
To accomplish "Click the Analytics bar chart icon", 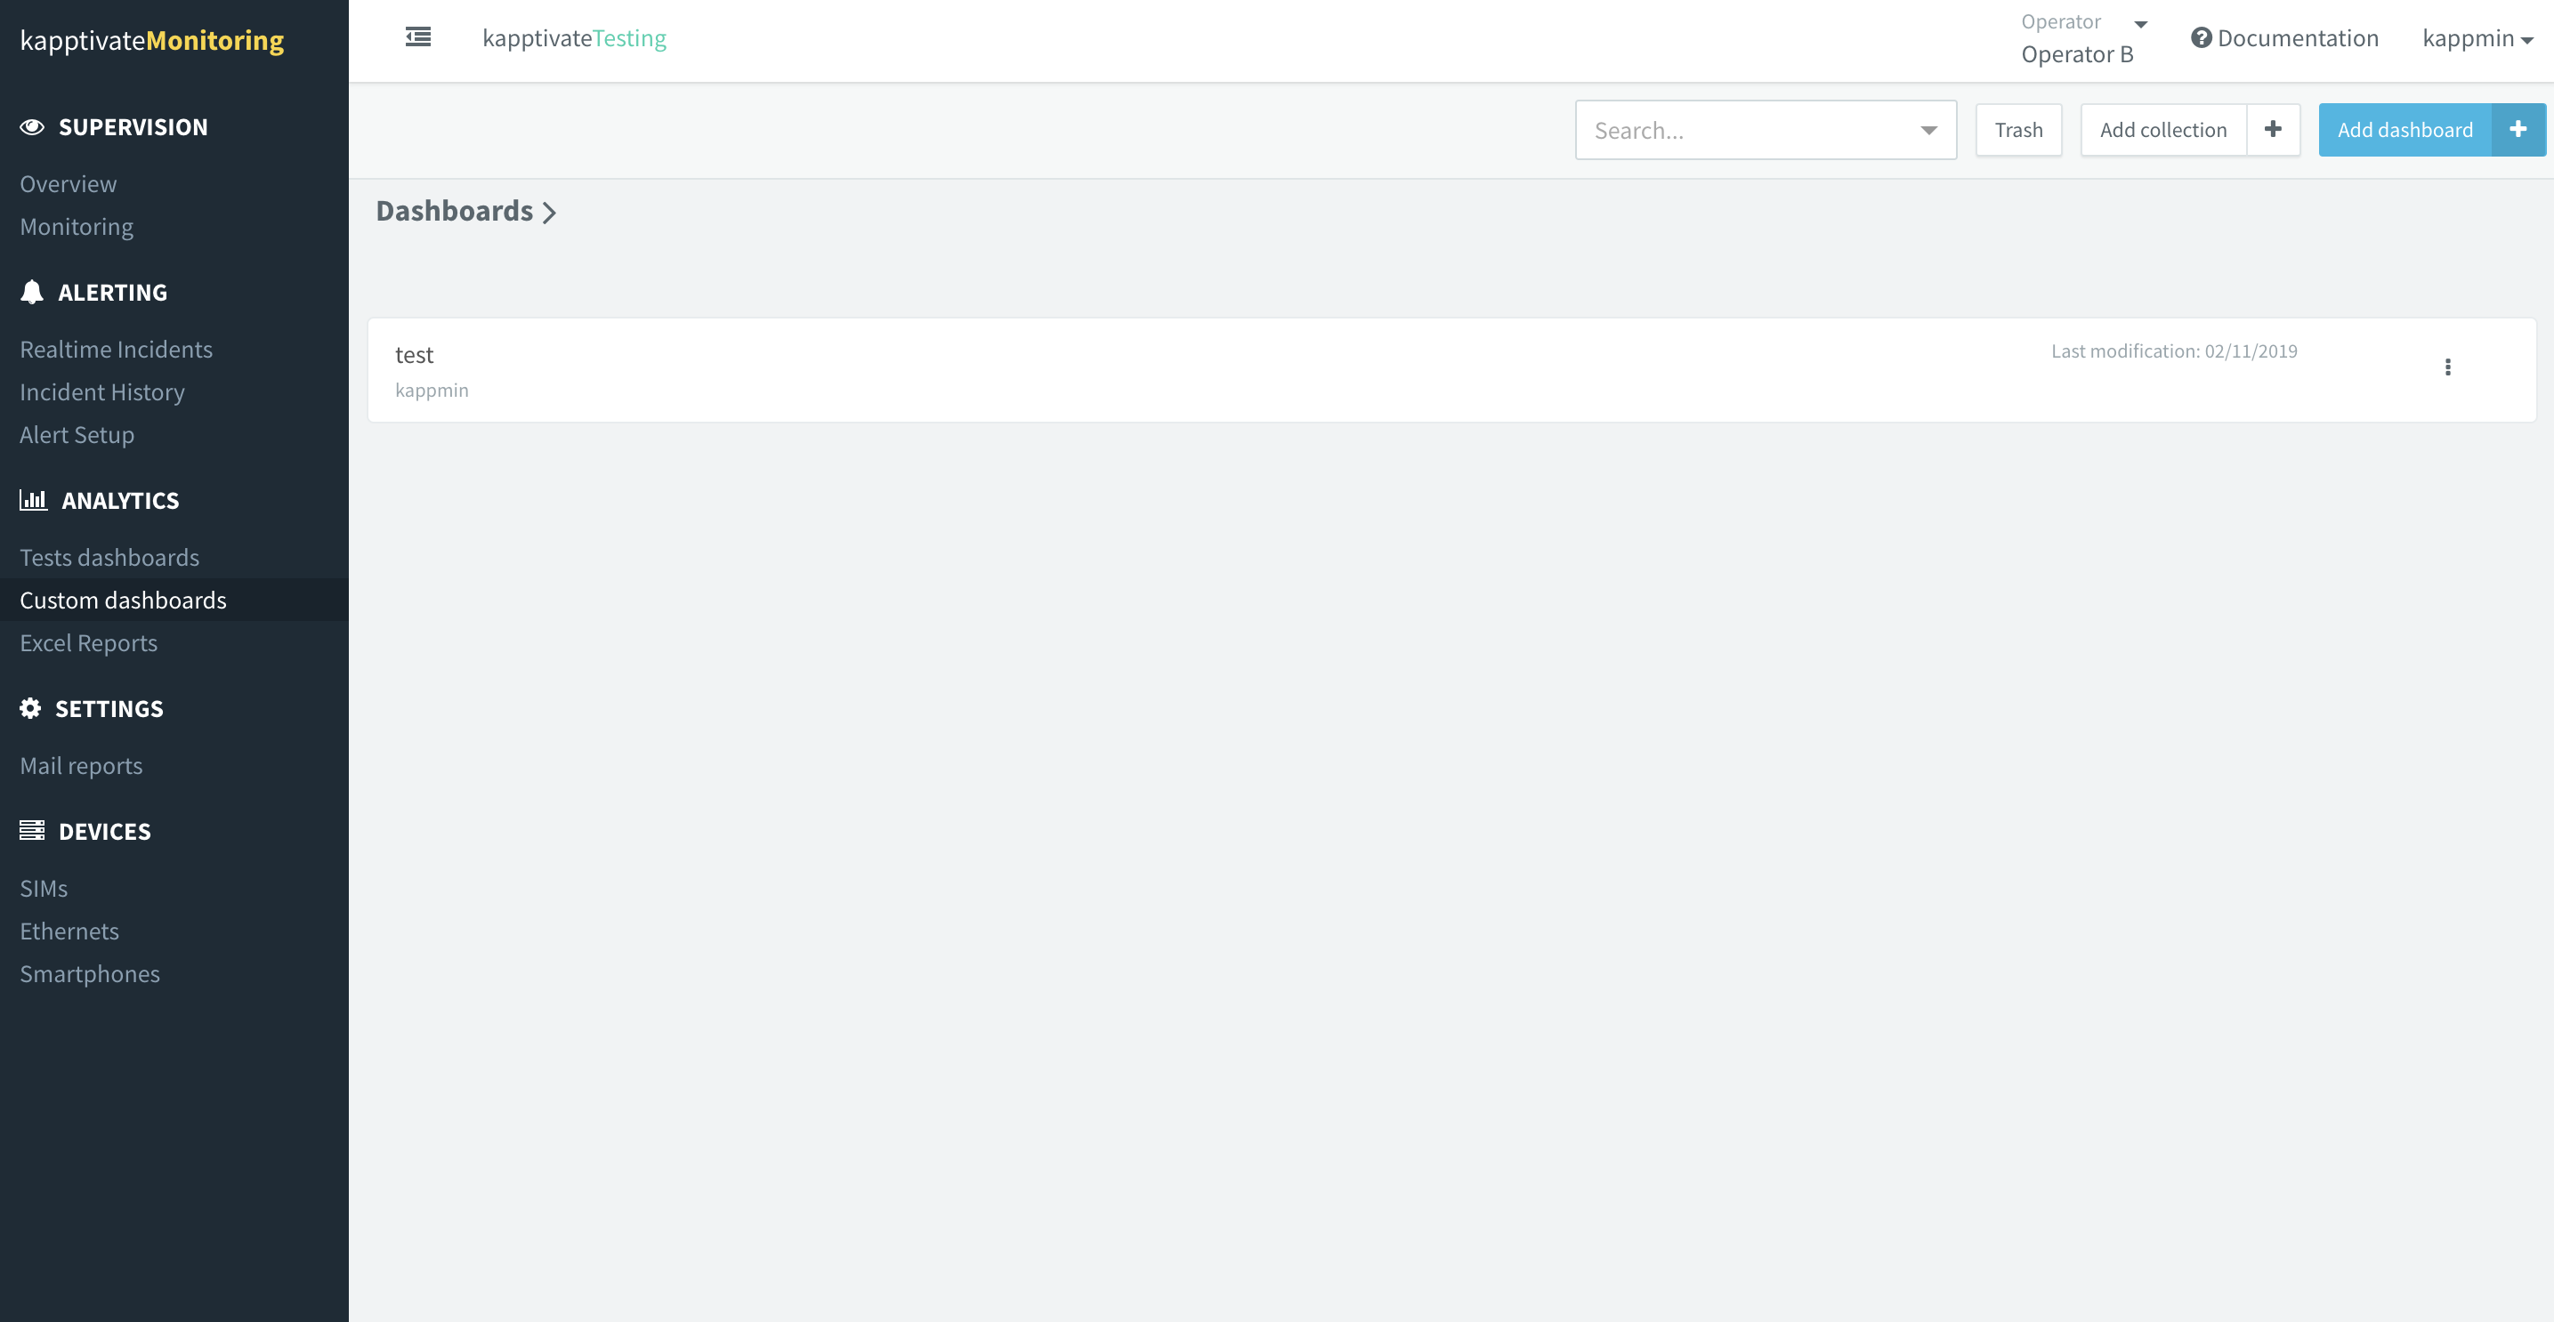I will coord(33,499).
